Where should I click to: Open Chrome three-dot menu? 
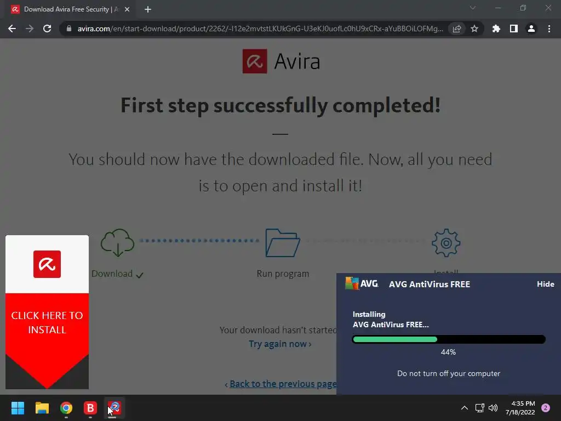click(x=549, y=29)
